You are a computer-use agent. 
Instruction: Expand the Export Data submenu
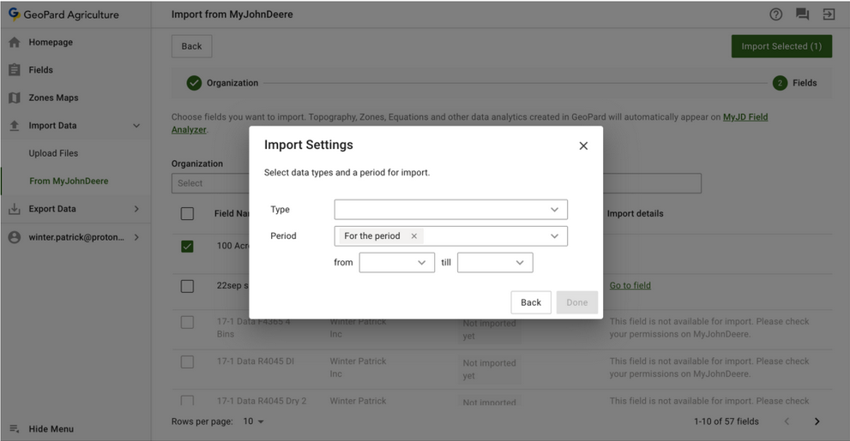click(136, 209)
